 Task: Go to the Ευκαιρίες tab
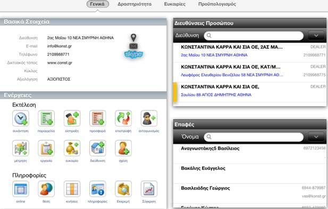pos(175,4)
